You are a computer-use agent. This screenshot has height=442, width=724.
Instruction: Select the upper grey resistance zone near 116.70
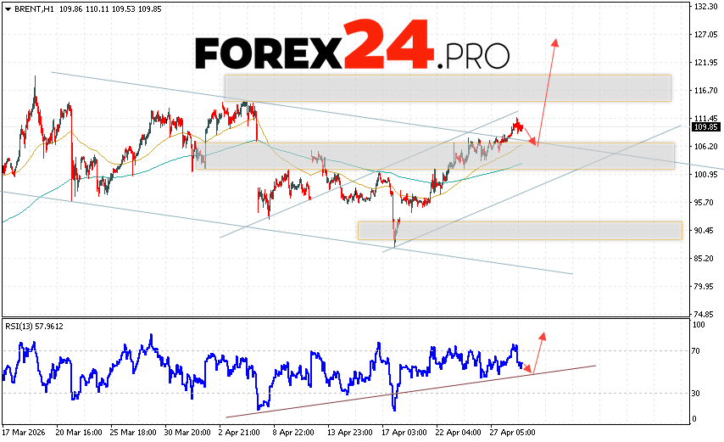click(x=447, y=88)
